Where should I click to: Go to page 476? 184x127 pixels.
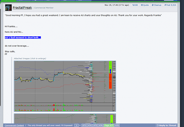coord(101,125)
